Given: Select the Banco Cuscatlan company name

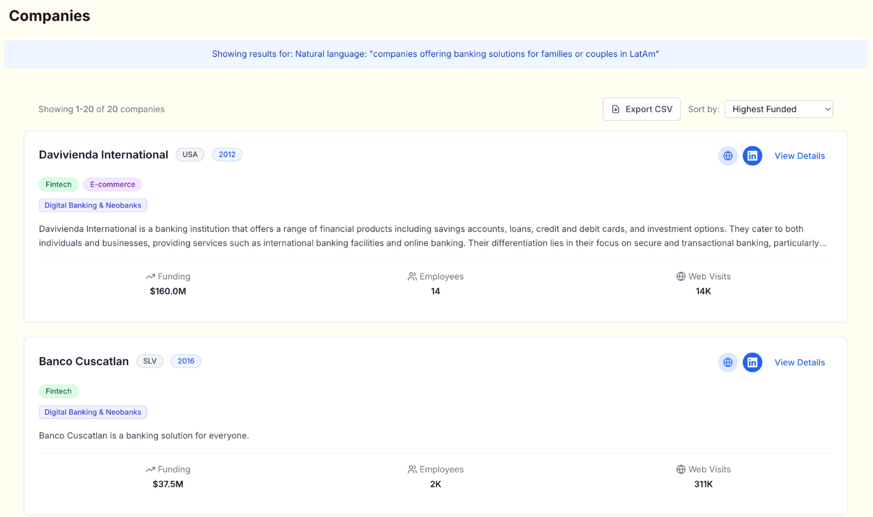Looking at the screenshot, I should point(84,361).
